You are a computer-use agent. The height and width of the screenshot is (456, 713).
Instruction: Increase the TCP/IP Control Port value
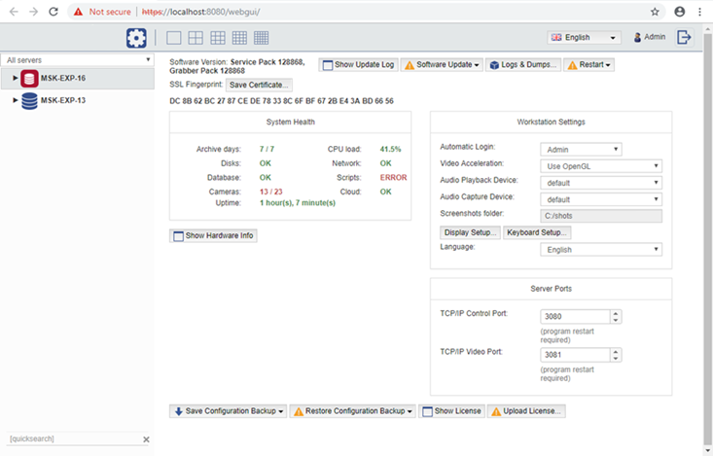tap(616, 313)
